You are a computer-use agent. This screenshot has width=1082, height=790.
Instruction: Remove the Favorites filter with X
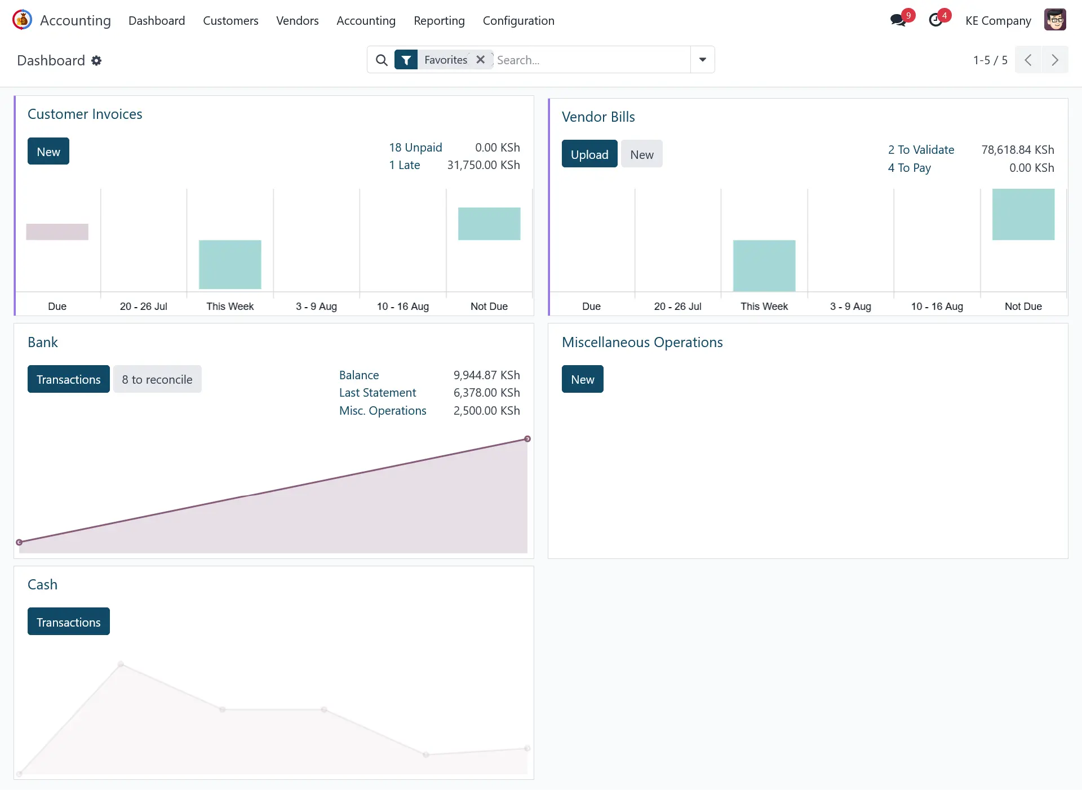pos(480,60)
